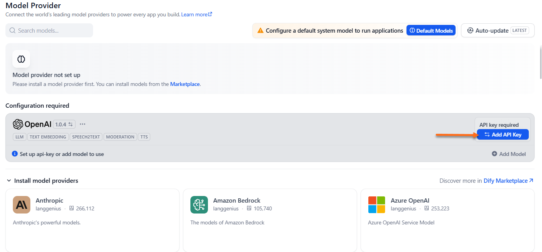Viewport: 542px width, 252px height.
Task: Click the LLM tag on OpenAI
Action: tap(19, 137)
